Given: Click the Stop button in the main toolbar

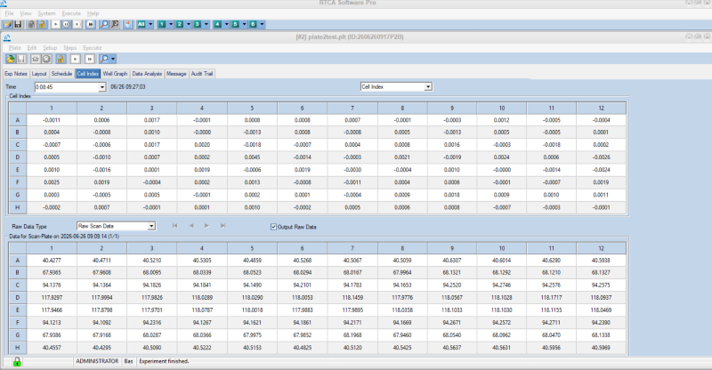Looking at the screenshot, I should [77, 24].
